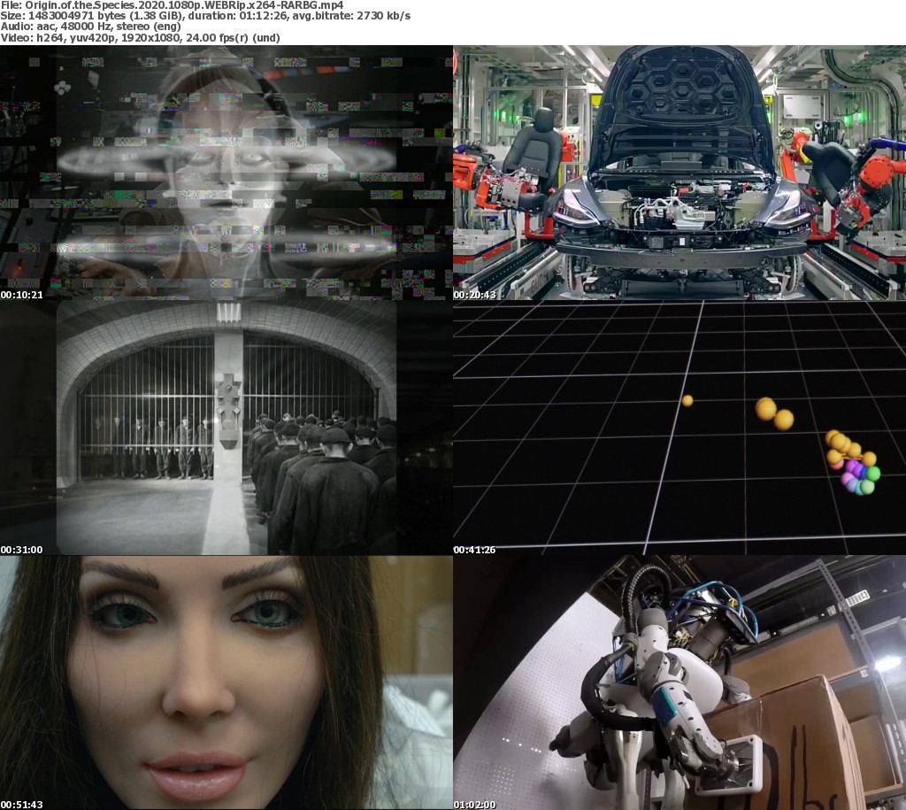This screenshot has height=810, width=906.
Task: Select the 01:02:00 timestamp label
Action: click(x=475, y=804)
